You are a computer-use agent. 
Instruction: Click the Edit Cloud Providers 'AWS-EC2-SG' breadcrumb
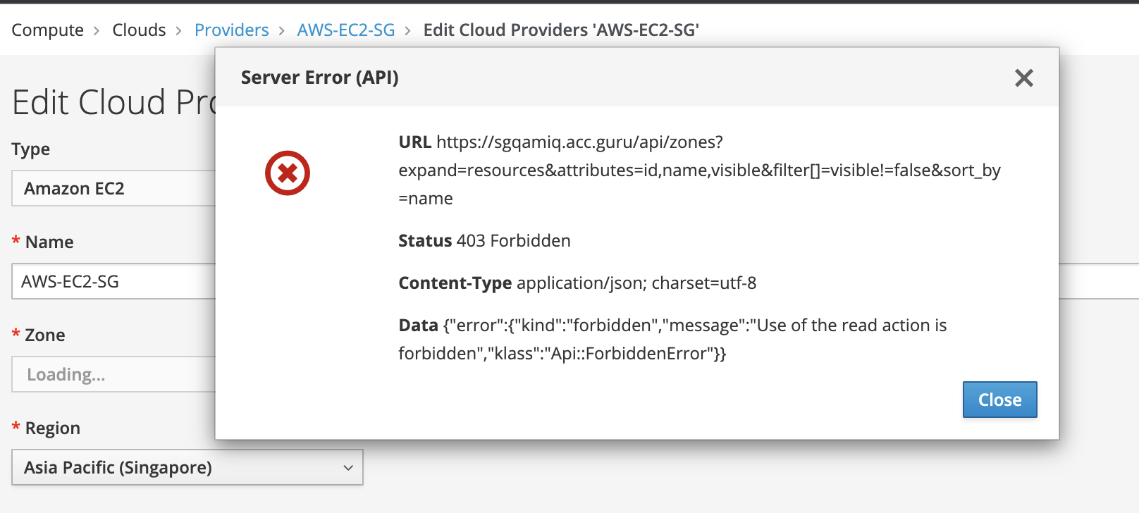point(561,30)
